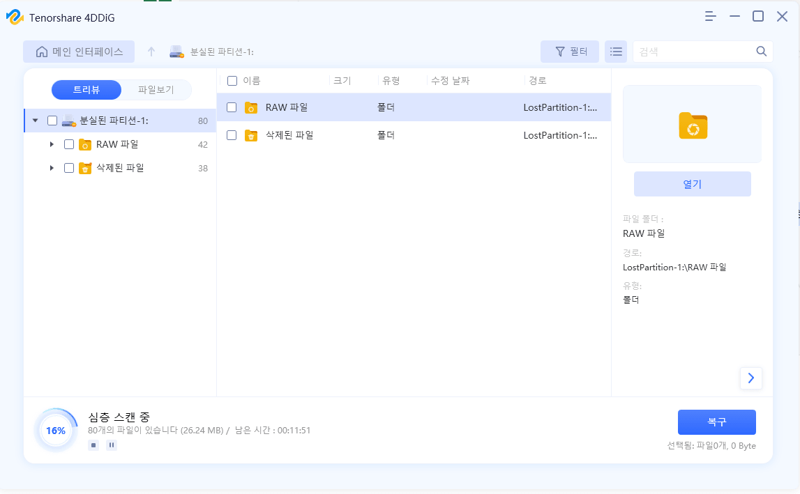
Task: Click the 선택됨: 파일0개, 0 Byte text
Action: pos(711,445)
